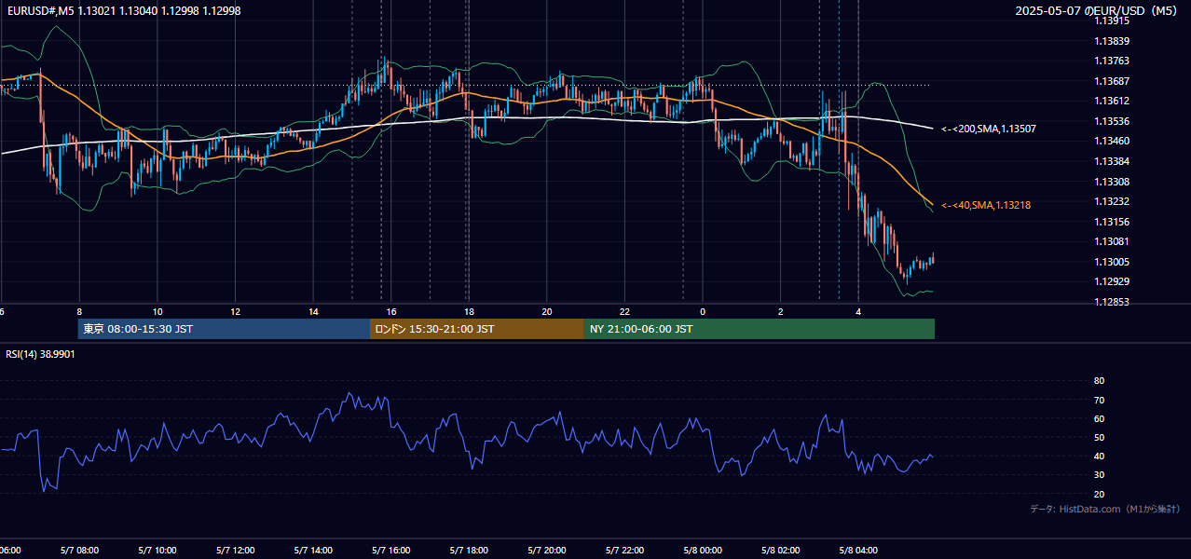Click the 5/8 02:00 date axis label
The width and height of the screenshot is (1191, 559).
(781, 551)
